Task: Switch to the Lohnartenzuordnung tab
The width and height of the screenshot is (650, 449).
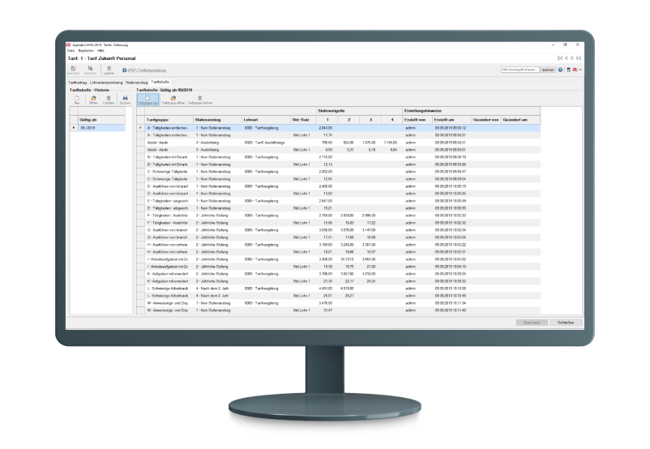Action: coord(105,82)
